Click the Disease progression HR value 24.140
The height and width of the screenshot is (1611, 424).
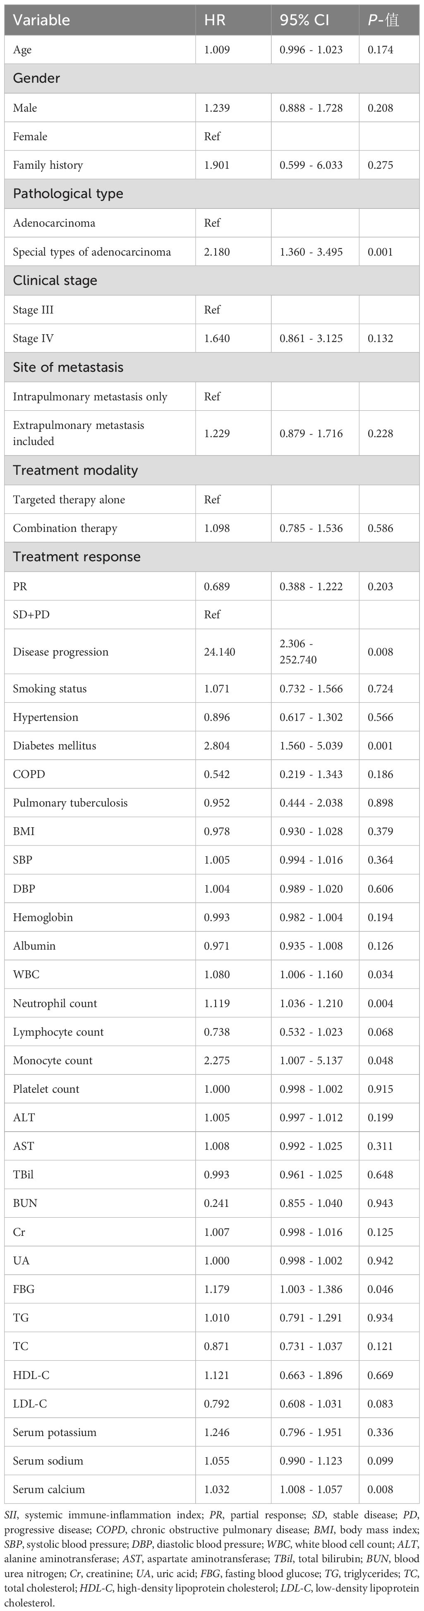tap(220, 652)
